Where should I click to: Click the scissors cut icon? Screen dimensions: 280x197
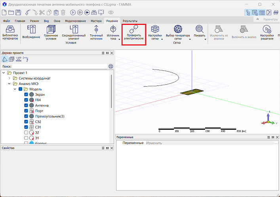point(42,12)
